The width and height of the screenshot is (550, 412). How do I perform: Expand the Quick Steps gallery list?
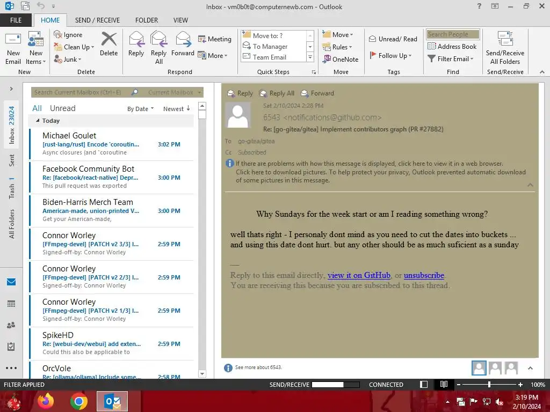coord(310,57)
